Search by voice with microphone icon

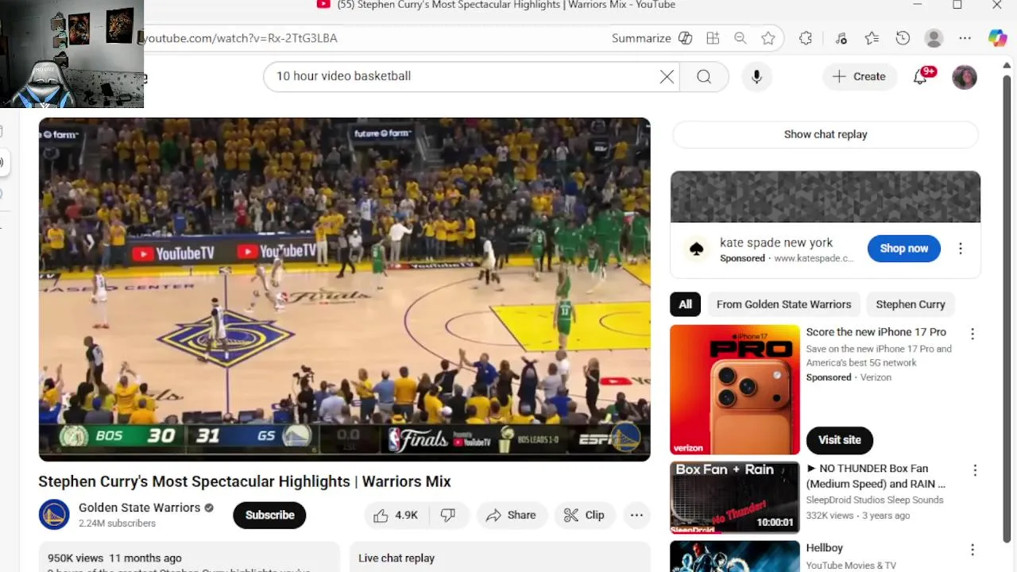[x=756, y=76]
